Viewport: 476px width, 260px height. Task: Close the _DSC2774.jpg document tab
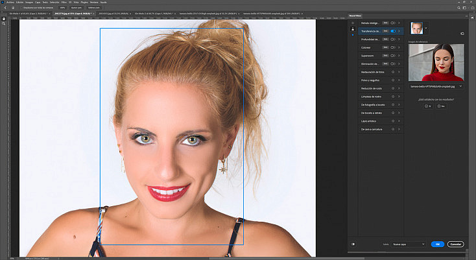[94, 14]
